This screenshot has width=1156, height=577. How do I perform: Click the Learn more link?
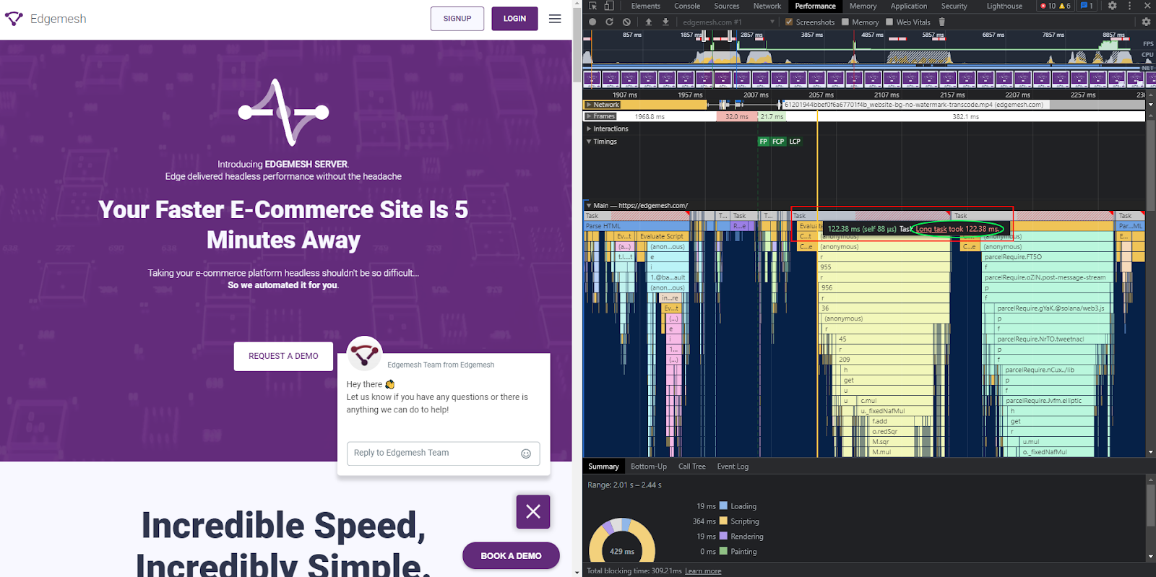703,571
